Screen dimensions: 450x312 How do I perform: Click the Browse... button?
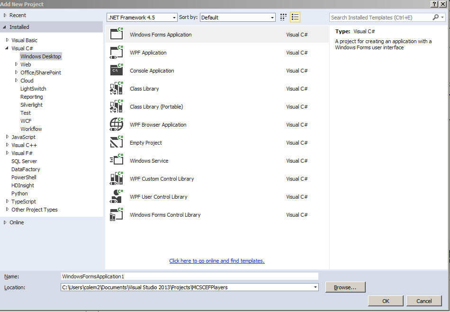(x=345, y=287)
